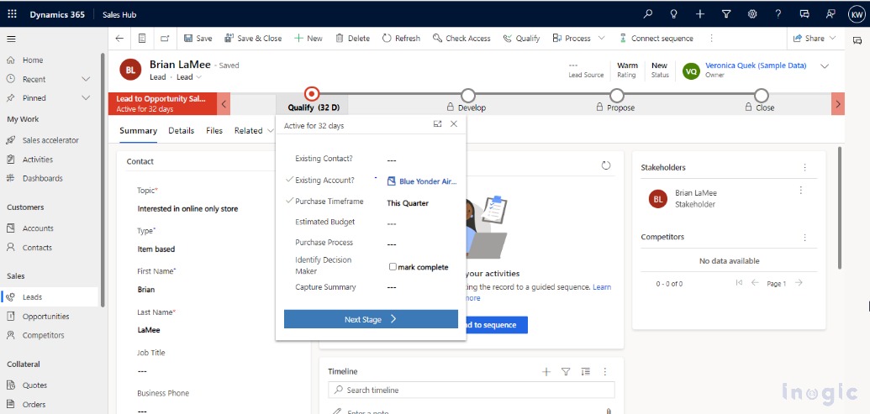Image resolution: width=870 pixels, height=414 pixels.
Task: Refresh the Up next activities panel
Action: click(x=606, y=165)
